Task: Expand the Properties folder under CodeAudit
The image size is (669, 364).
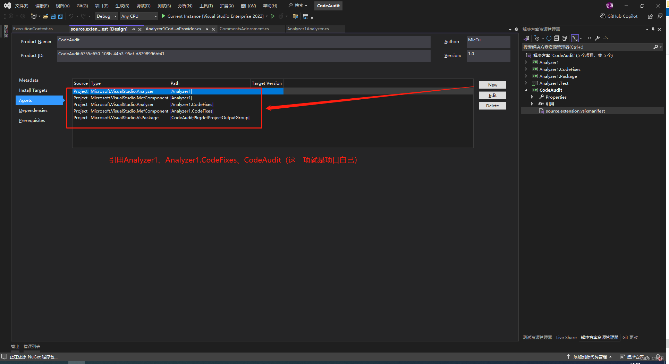Action: [532, 97]
